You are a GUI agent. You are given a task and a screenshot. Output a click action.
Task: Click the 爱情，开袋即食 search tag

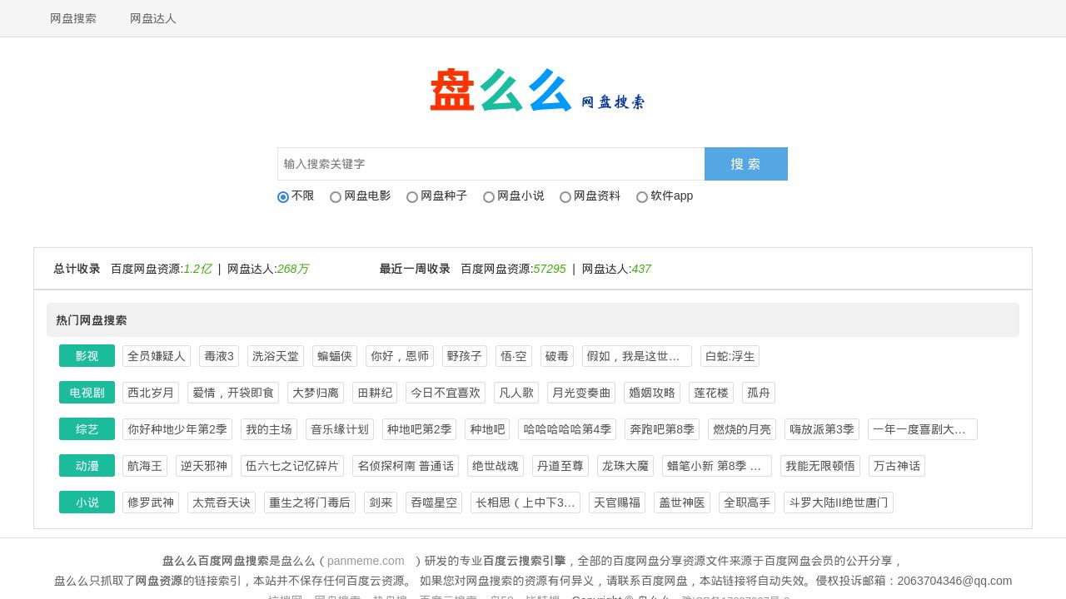click(x=233, y=393)
